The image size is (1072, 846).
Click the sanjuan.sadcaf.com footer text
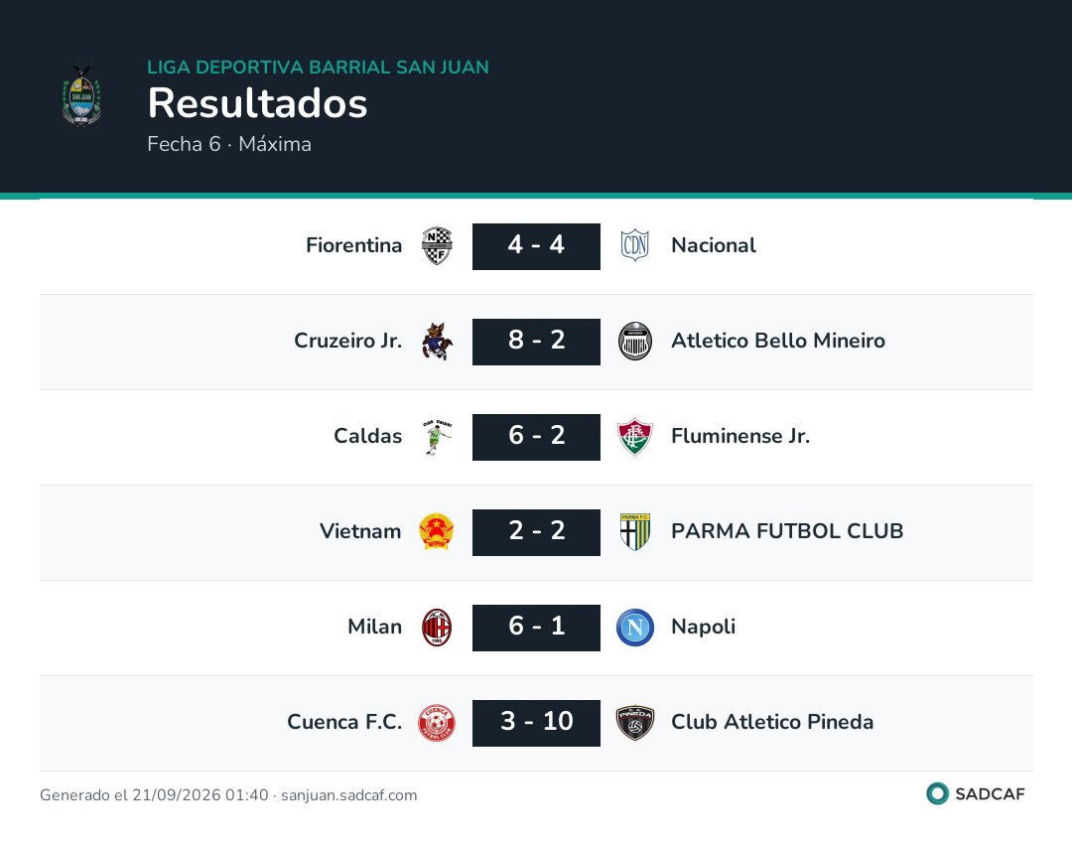348,795
